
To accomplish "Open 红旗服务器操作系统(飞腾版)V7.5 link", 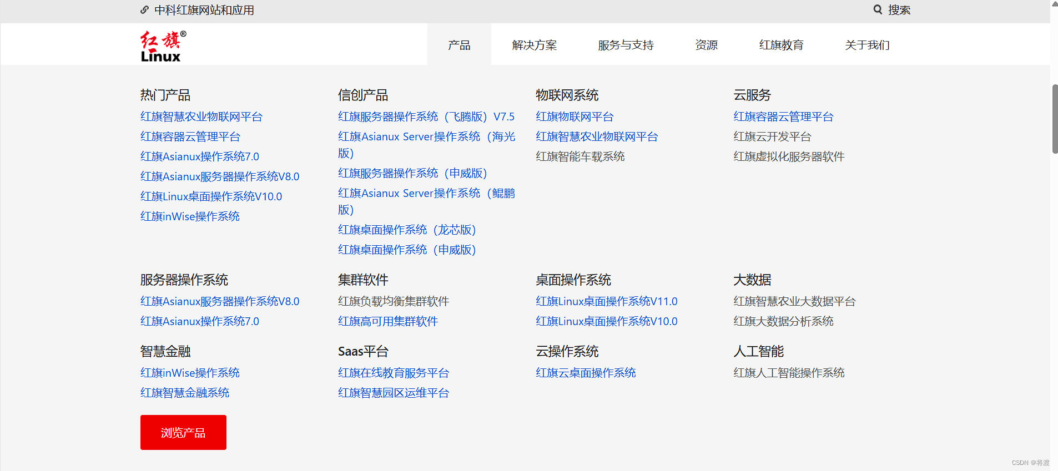I will tap(426, 117).
